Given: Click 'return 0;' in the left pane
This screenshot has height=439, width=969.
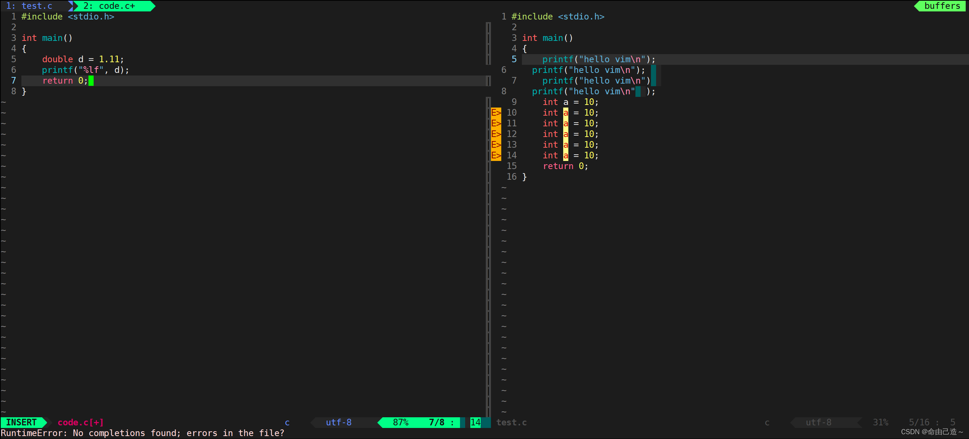Looking at the screenshot, I should (x=65, y=81).
